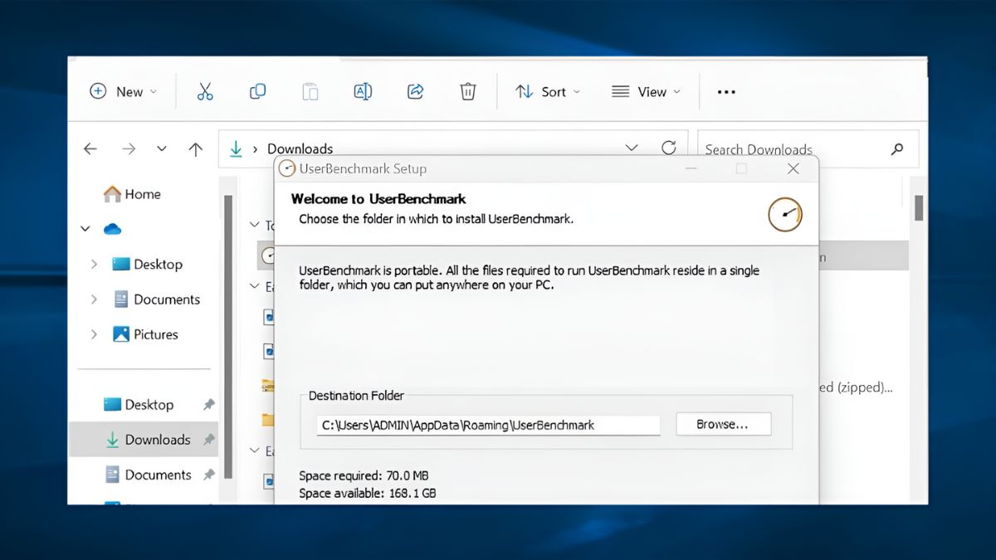
Task: Click the Search Downloads field
Action: (808, 149)
